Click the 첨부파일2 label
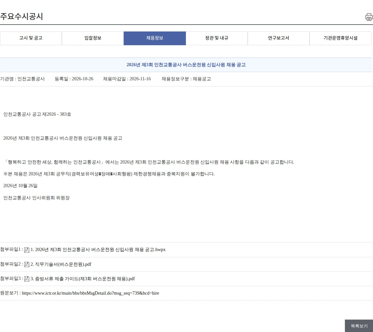Image resolution: width=373 pixels, height=332 pixels. (x=11, y=264)
